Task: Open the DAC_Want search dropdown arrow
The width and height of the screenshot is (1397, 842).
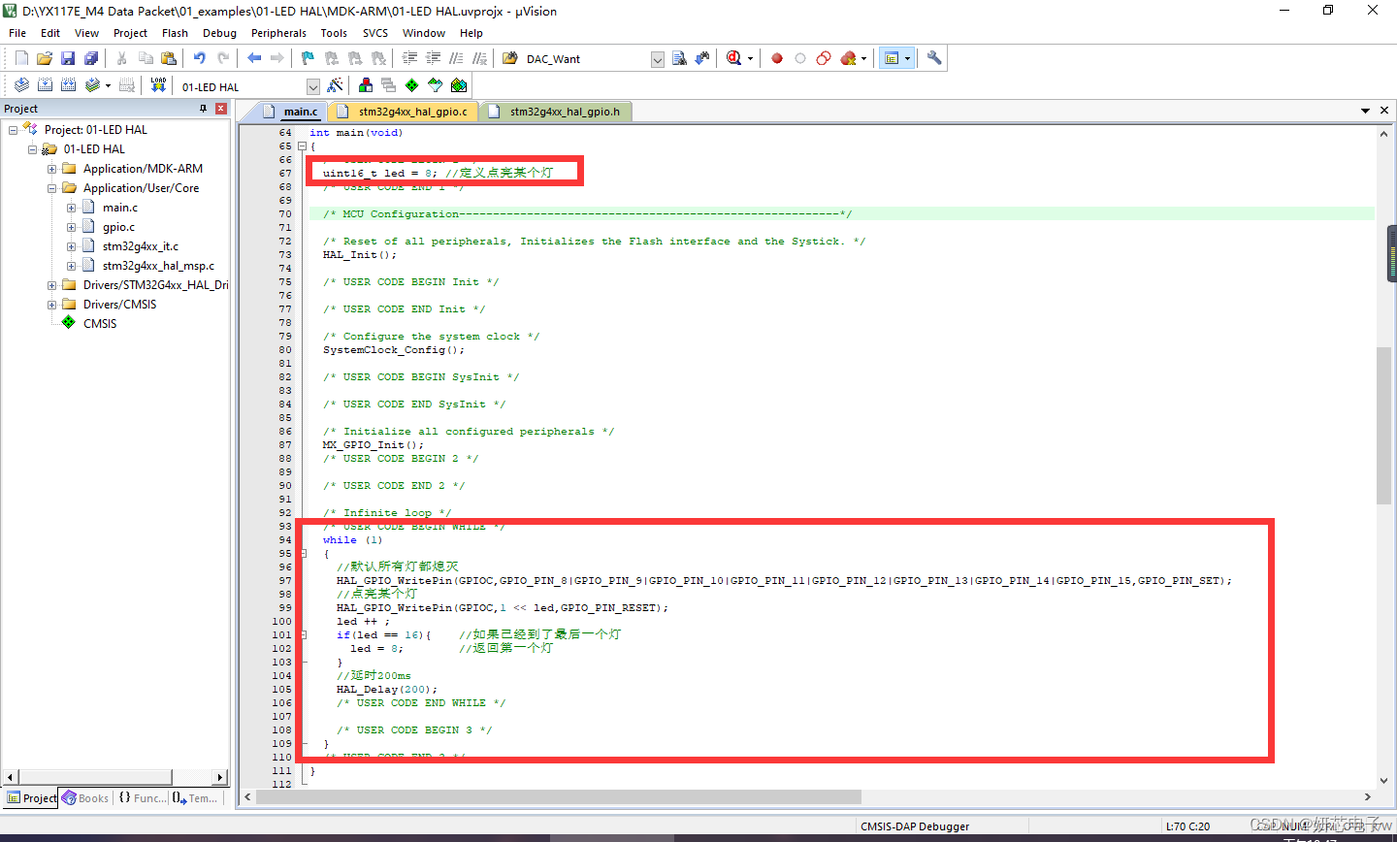Action: pyautogui.click(x=657, y=59)
